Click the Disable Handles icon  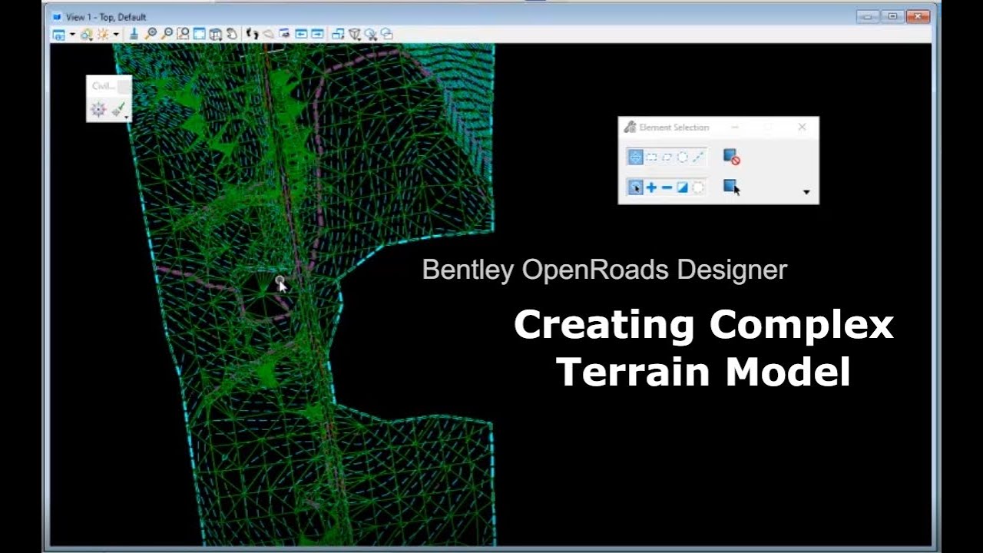coord(731,157)
